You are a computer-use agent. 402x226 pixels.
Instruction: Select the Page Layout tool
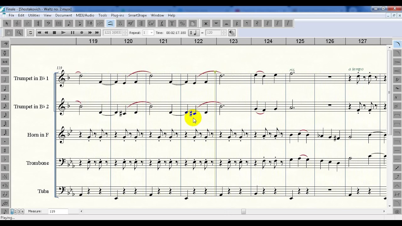[193, 24]
